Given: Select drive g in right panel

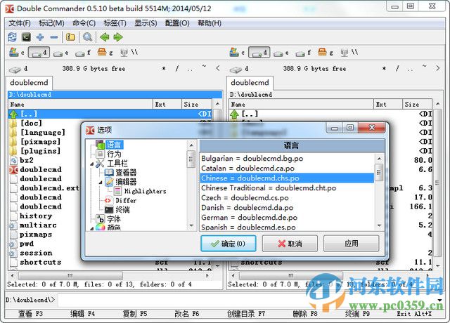Looking at the screenshot, I should point(325,53).
